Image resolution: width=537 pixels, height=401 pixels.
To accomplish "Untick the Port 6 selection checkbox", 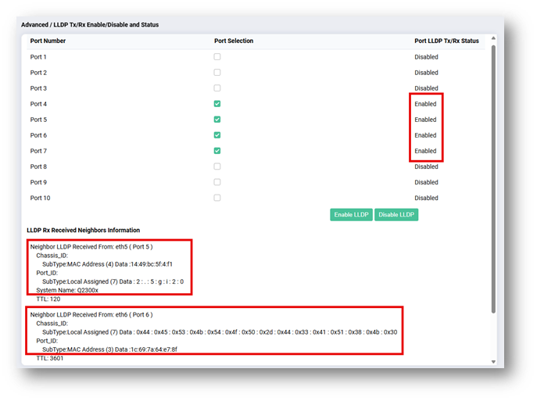I will [217, 135].
